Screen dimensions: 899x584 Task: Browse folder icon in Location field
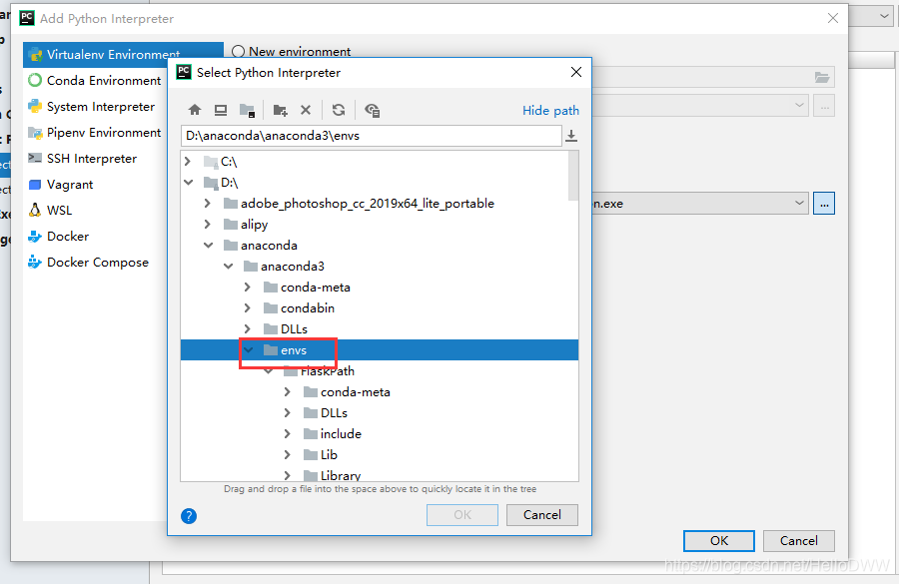[x=822, y=78]
